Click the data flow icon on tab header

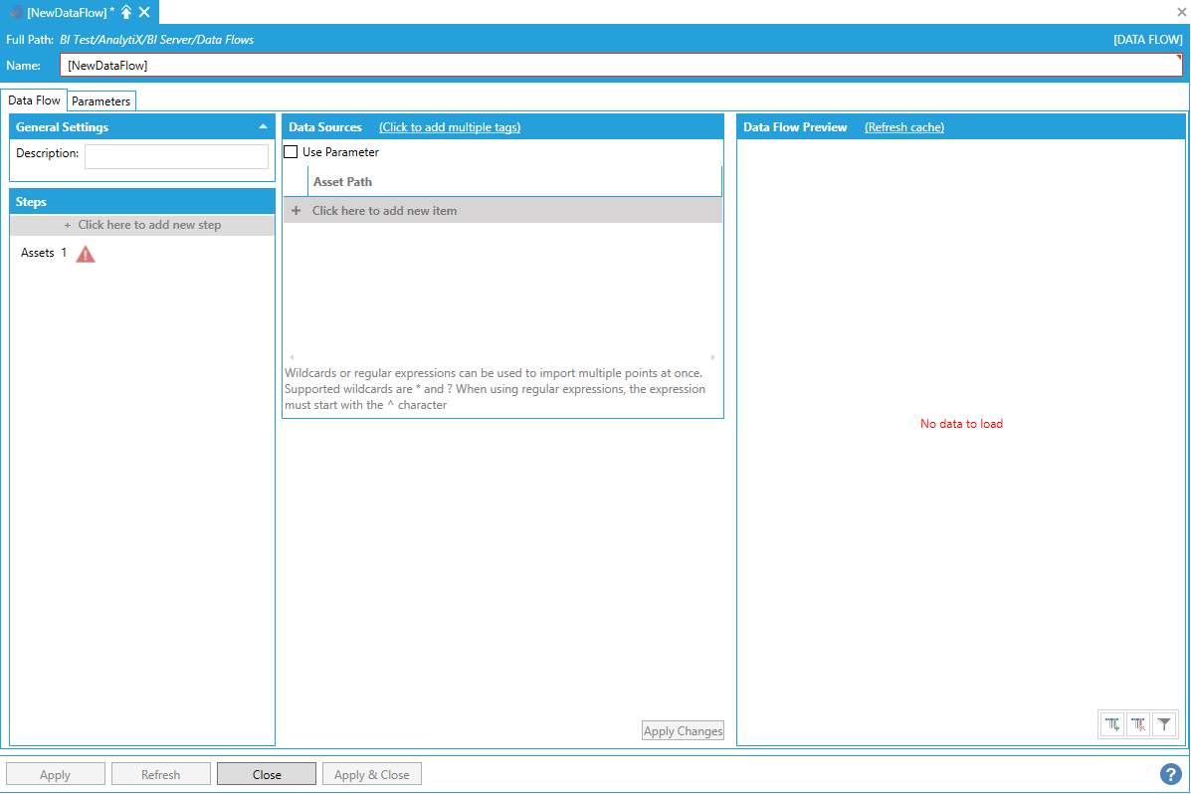pyautogui.click(x=16, y=12)
